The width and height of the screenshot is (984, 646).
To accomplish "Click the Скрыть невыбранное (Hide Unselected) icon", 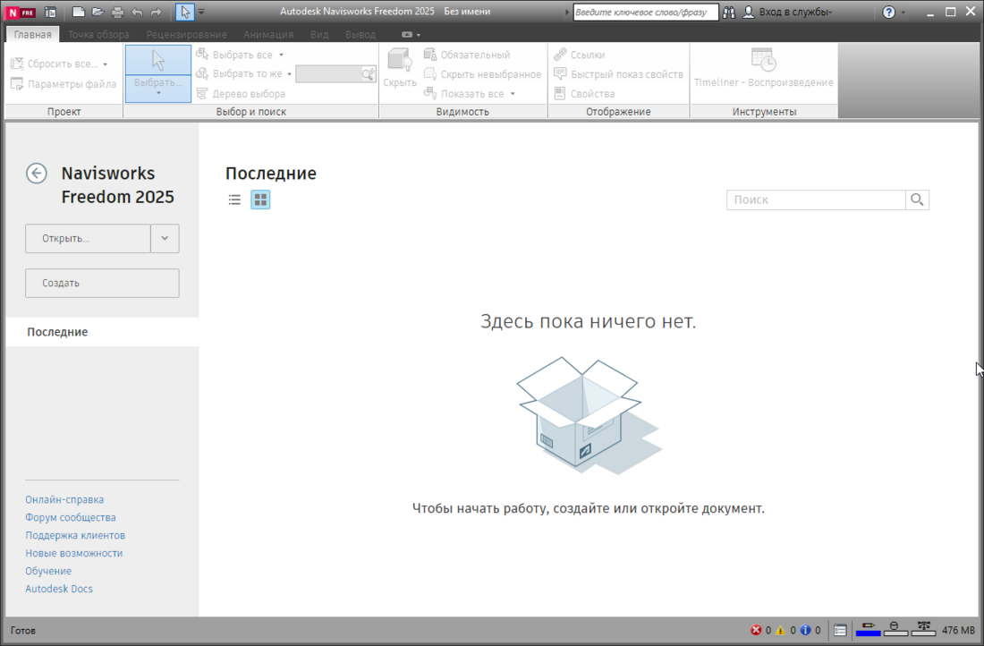I will click(430, 74).
